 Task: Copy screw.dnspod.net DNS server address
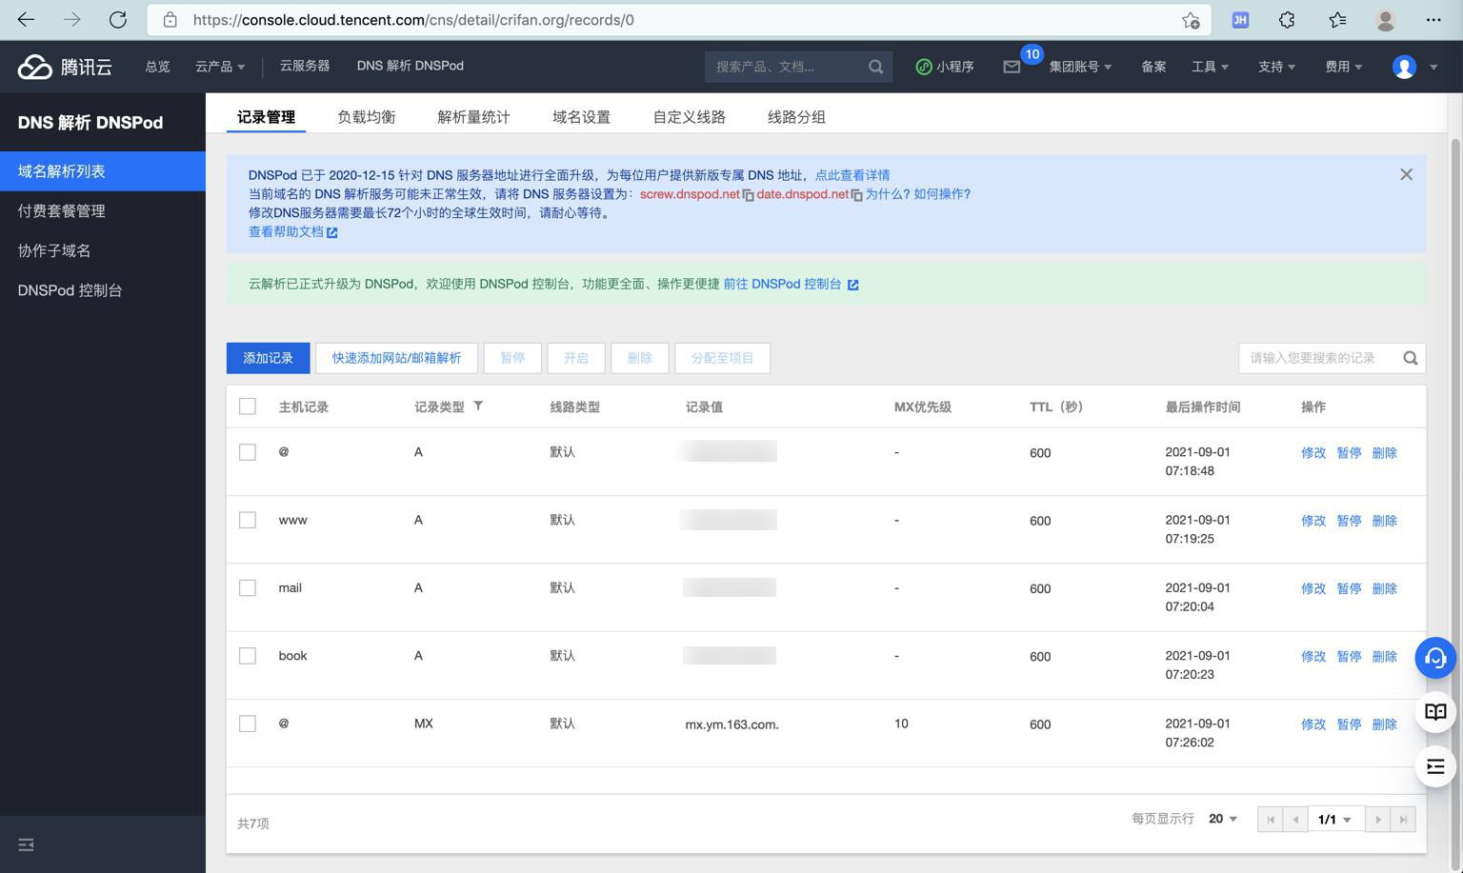(749, 195)
